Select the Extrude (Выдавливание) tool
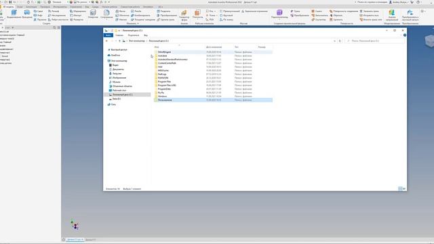This screenshot has width=434, height=244. coord(14,14)
